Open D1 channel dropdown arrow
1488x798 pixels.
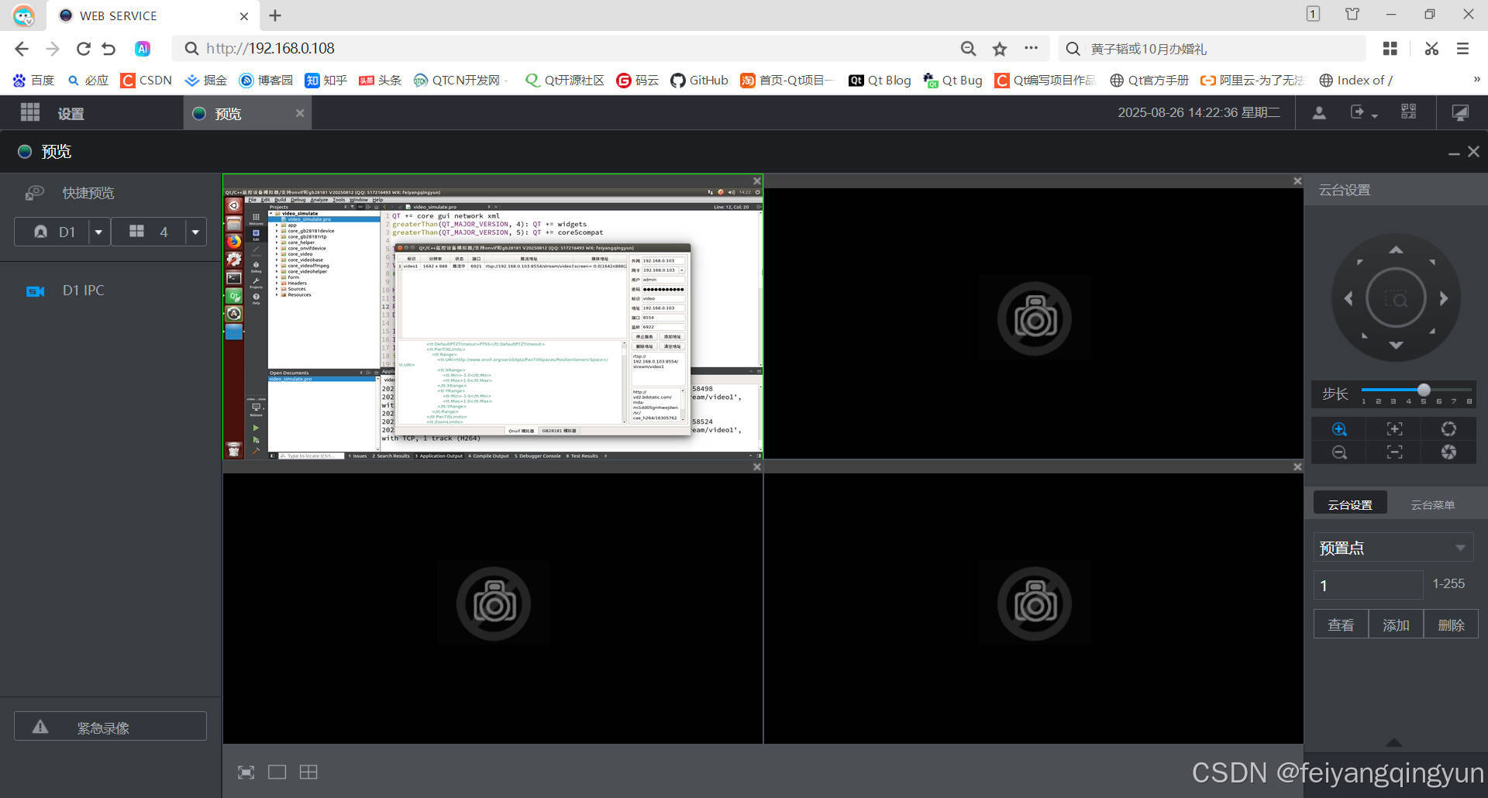[98, 232]
